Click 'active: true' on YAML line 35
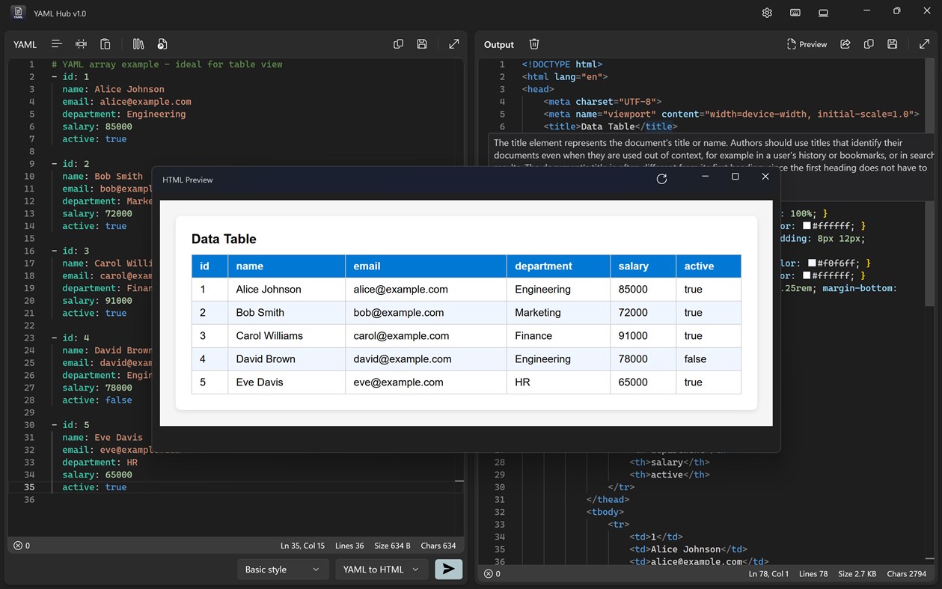The width and height of the screenshot is (942, 589). [x=94, y=487]
